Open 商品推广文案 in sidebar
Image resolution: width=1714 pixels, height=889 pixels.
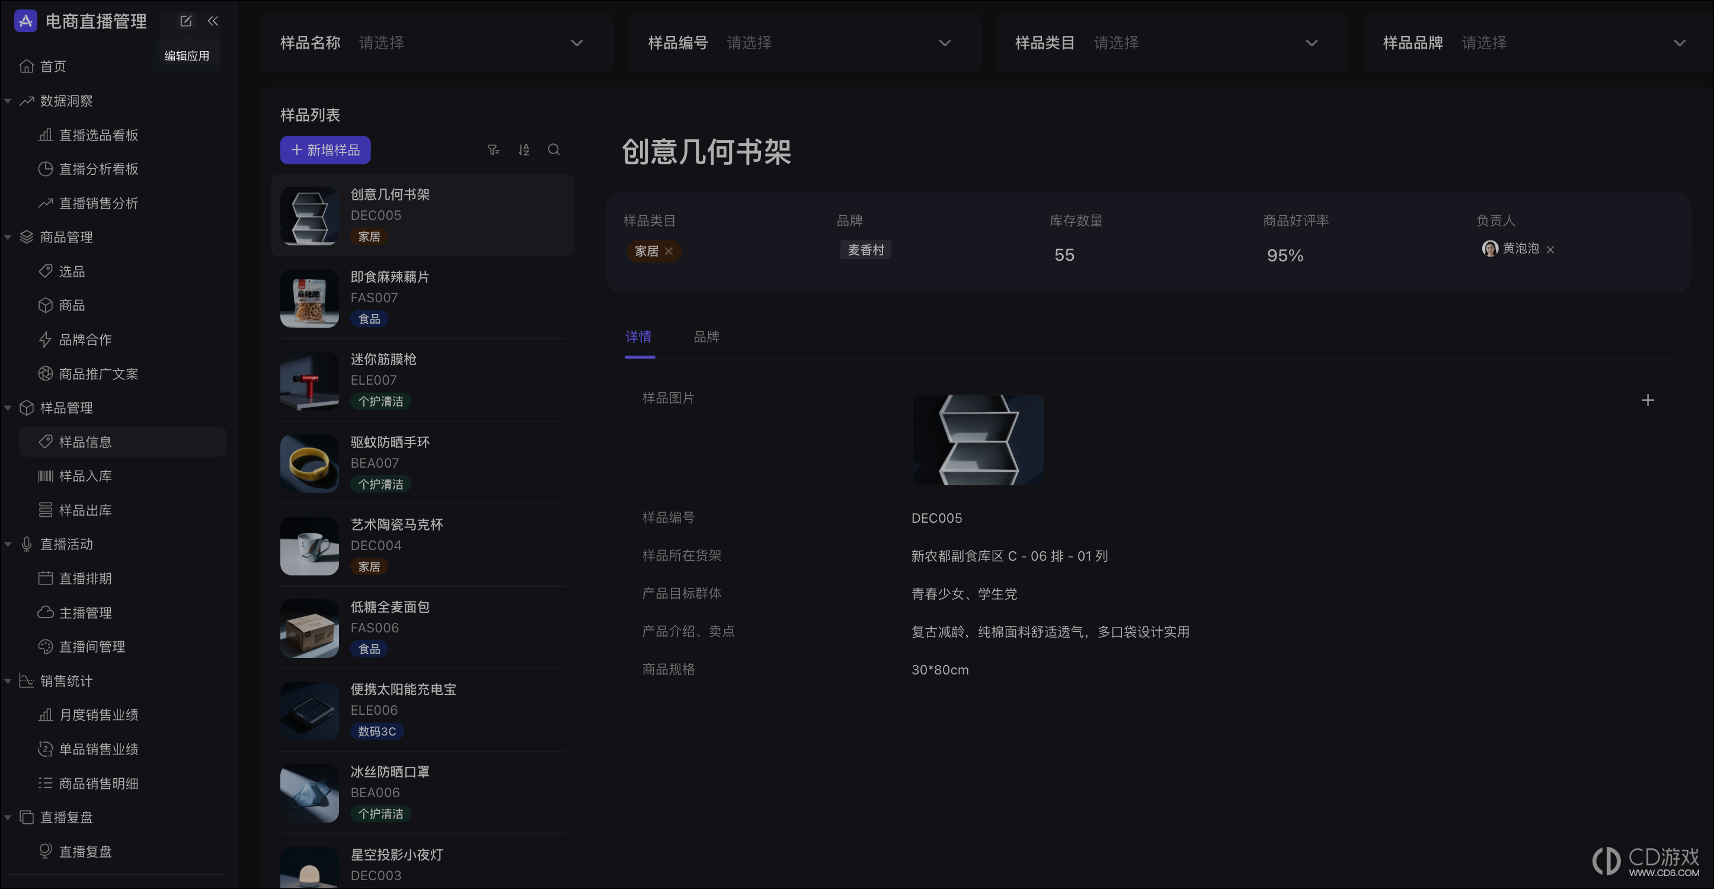pos(88,374)
